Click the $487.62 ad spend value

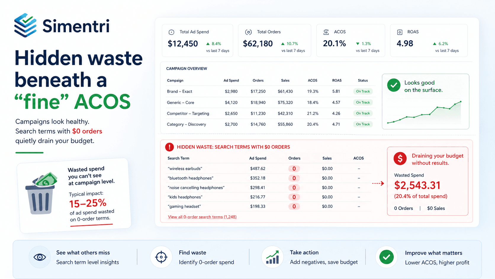[258, 169]
